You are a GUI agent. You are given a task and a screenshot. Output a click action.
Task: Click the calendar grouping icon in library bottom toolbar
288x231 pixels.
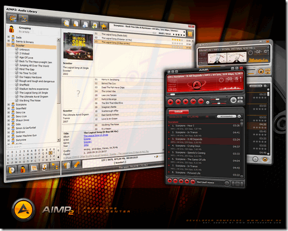tap(34, 168)
